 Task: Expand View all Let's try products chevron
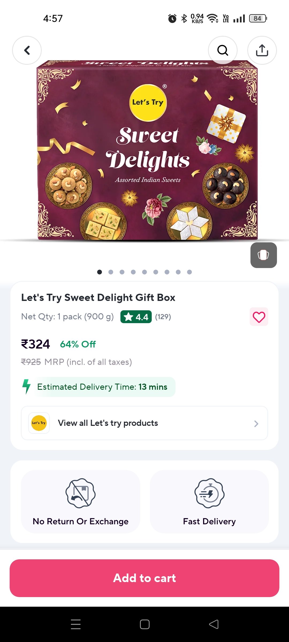256,423
